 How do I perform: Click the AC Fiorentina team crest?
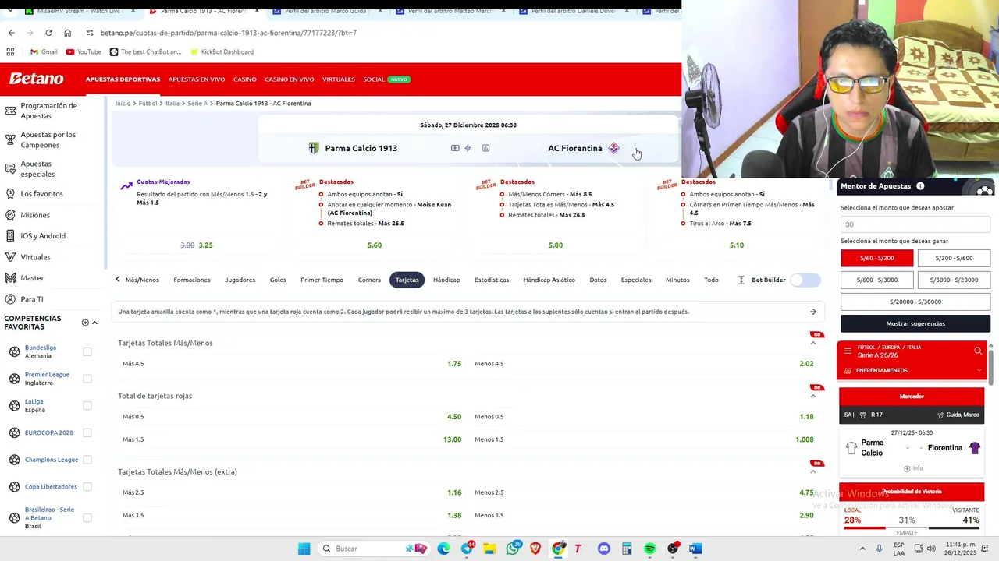(613, 148)
